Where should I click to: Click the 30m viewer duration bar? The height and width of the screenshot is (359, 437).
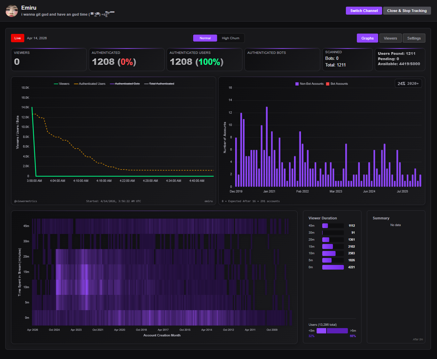point(333,233)
